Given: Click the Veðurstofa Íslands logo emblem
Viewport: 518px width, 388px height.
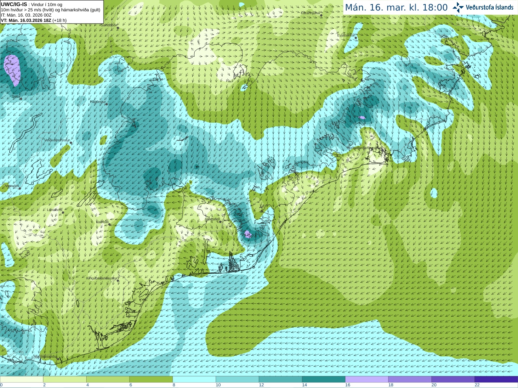Looking at the screenshot, I should pyautogui.click(x=458, y=7).
